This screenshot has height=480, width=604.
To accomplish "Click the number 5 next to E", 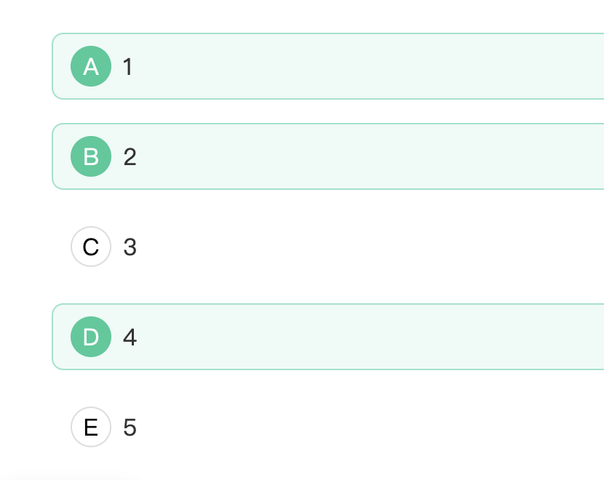I will (130, 427).
